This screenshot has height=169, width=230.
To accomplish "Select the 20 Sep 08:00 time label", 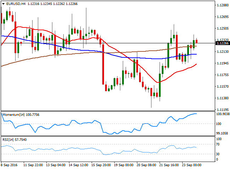I will (146, 165).
